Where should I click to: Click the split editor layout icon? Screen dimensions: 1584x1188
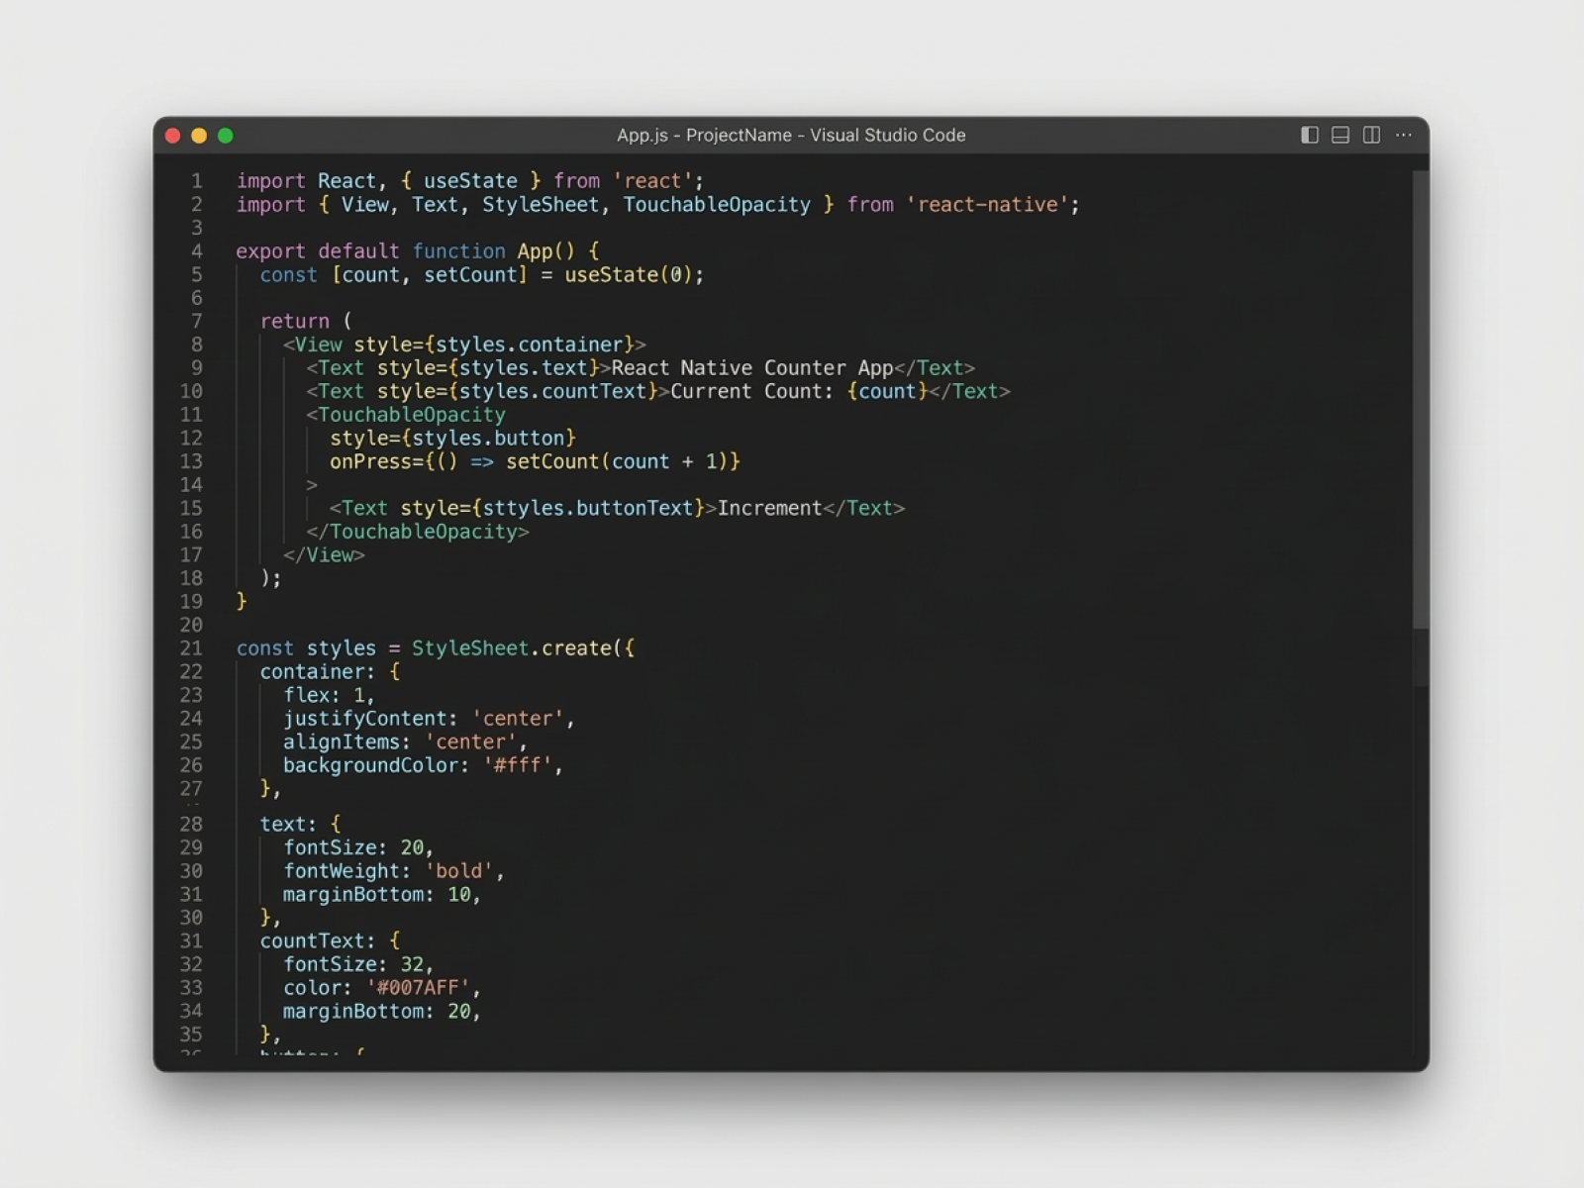pyautogui.click(x=1371, y=135)
